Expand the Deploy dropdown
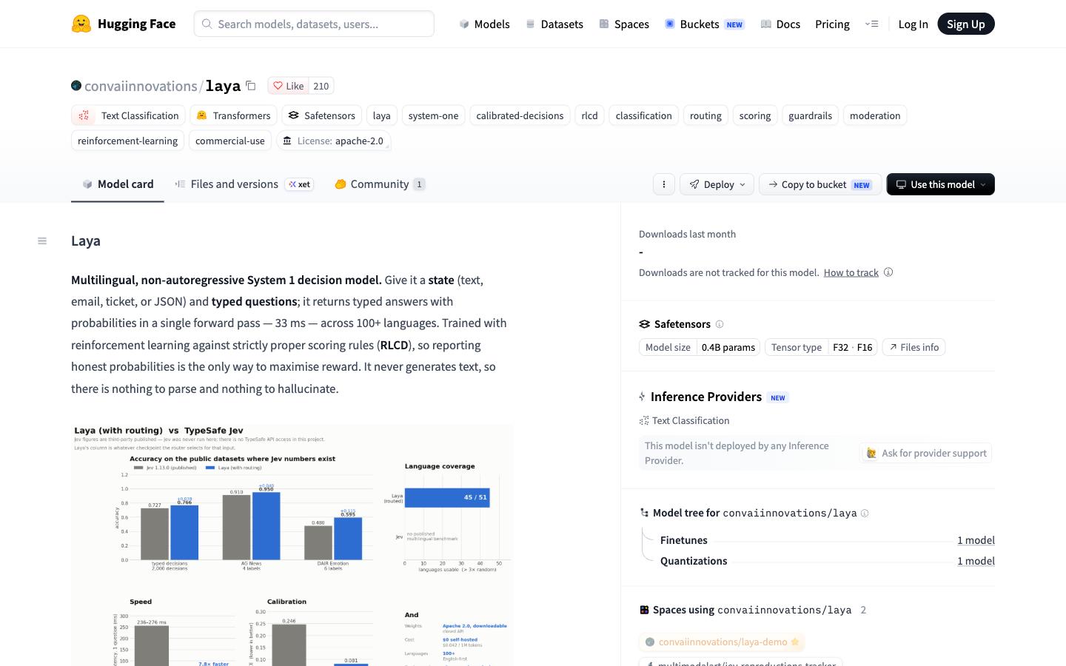This screenshot has width=1066, height=666. click(x=717, y=184)
